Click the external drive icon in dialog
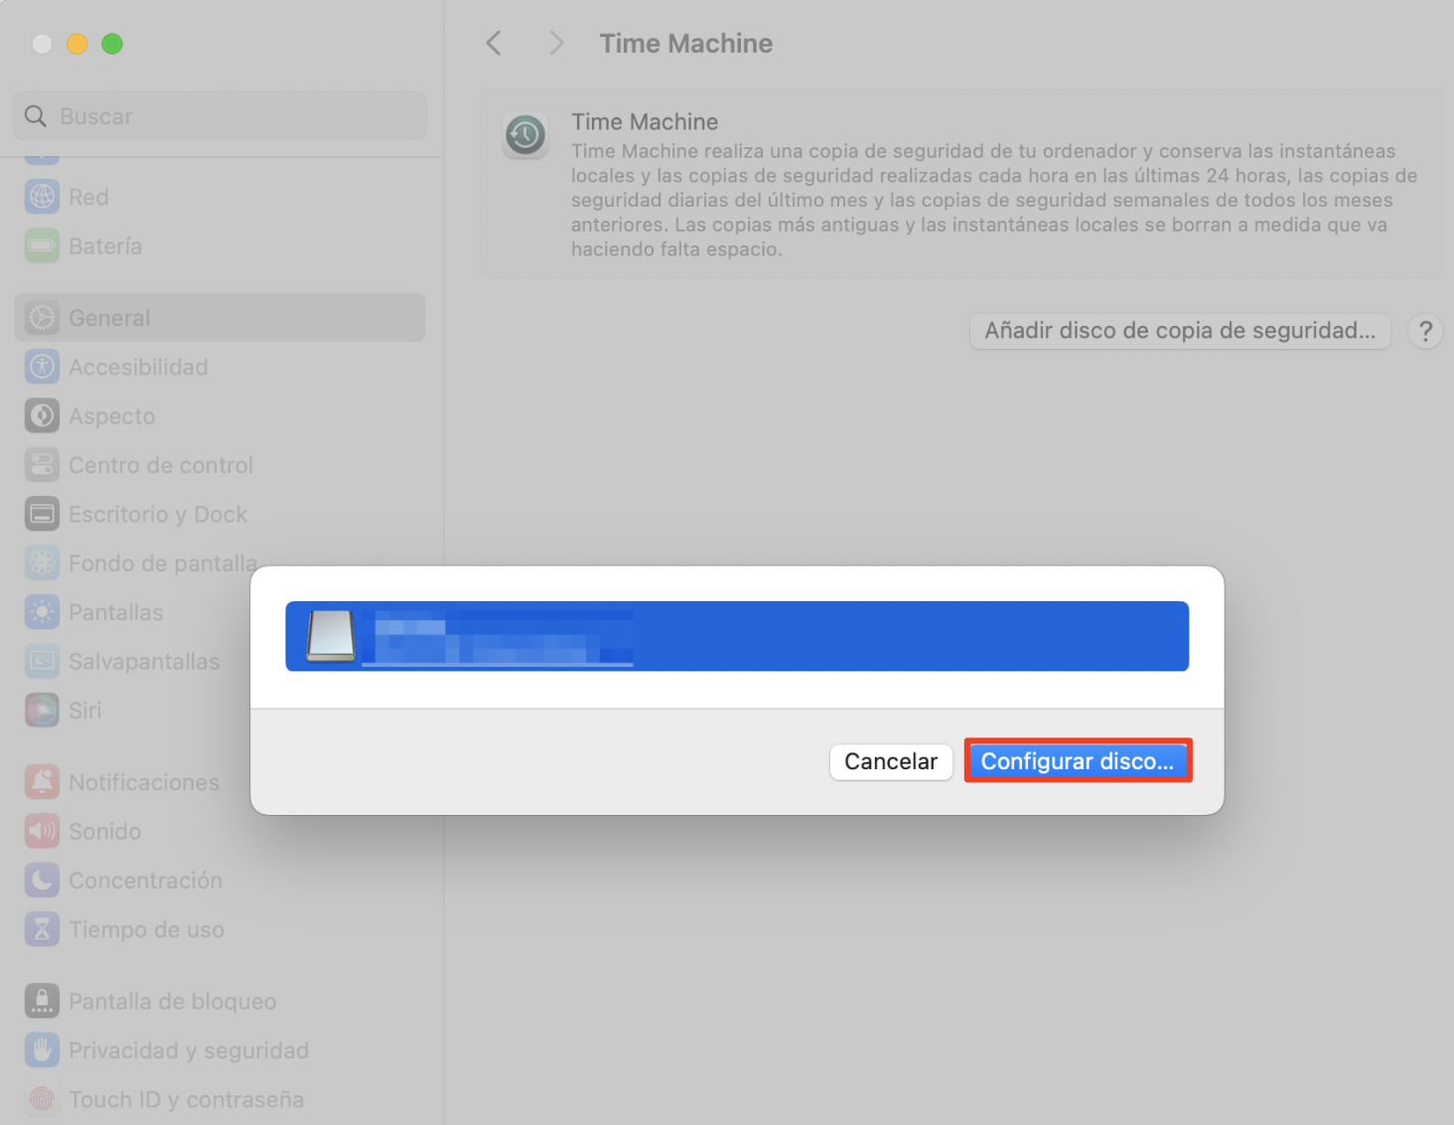Image resolution: width=1454 pixels, height=1125 pixels. pyautogui.click(x=331, y=636)
